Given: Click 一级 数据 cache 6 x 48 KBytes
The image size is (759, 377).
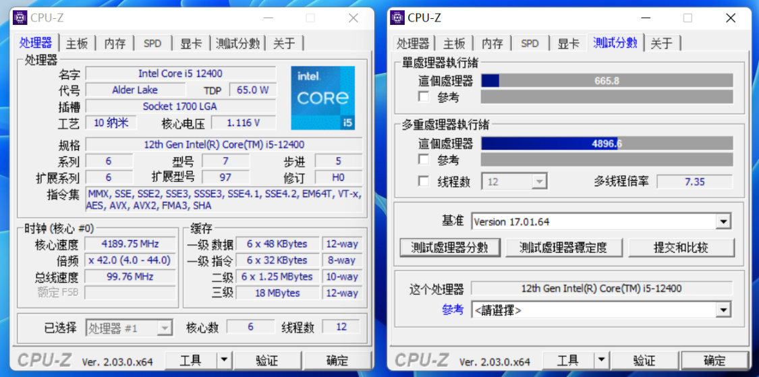Looking at the screenshot, I should click(x=277, y=243).
